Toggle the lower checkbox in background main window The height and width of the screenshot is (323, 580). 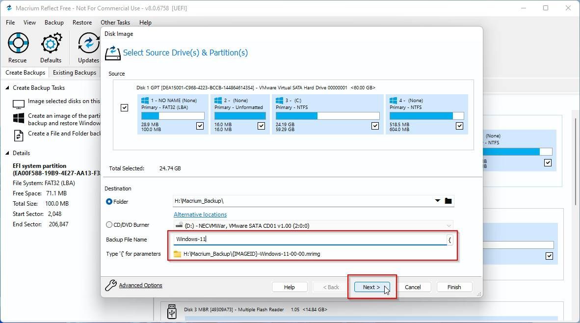549,256
